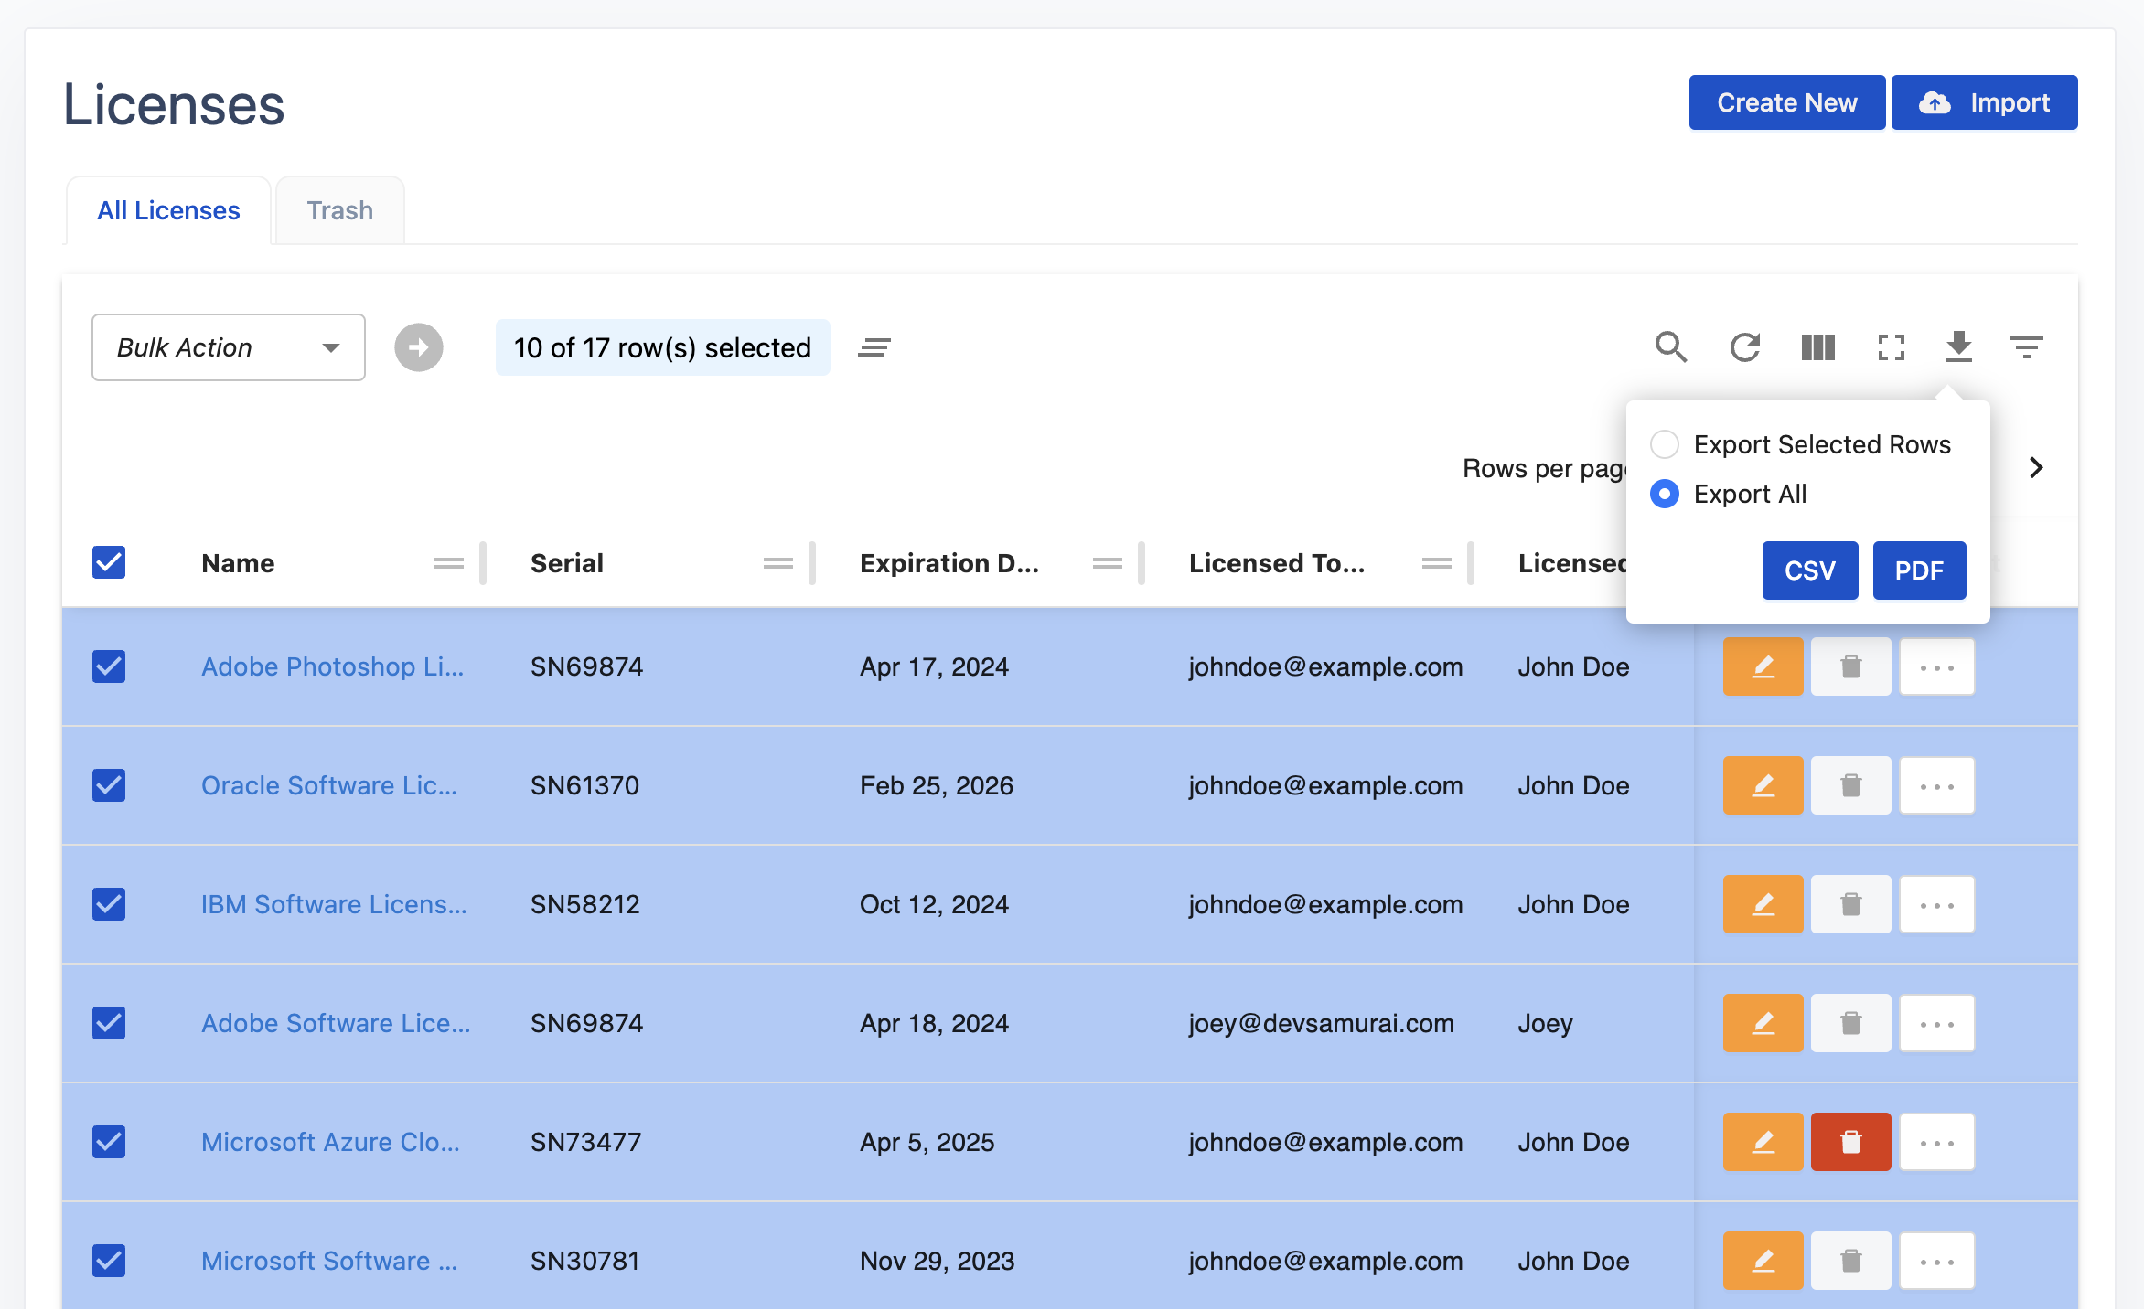Viewport: 2144px width, 1311px height.
Task: Click serial cell SN61370
Action: (584, 785)
